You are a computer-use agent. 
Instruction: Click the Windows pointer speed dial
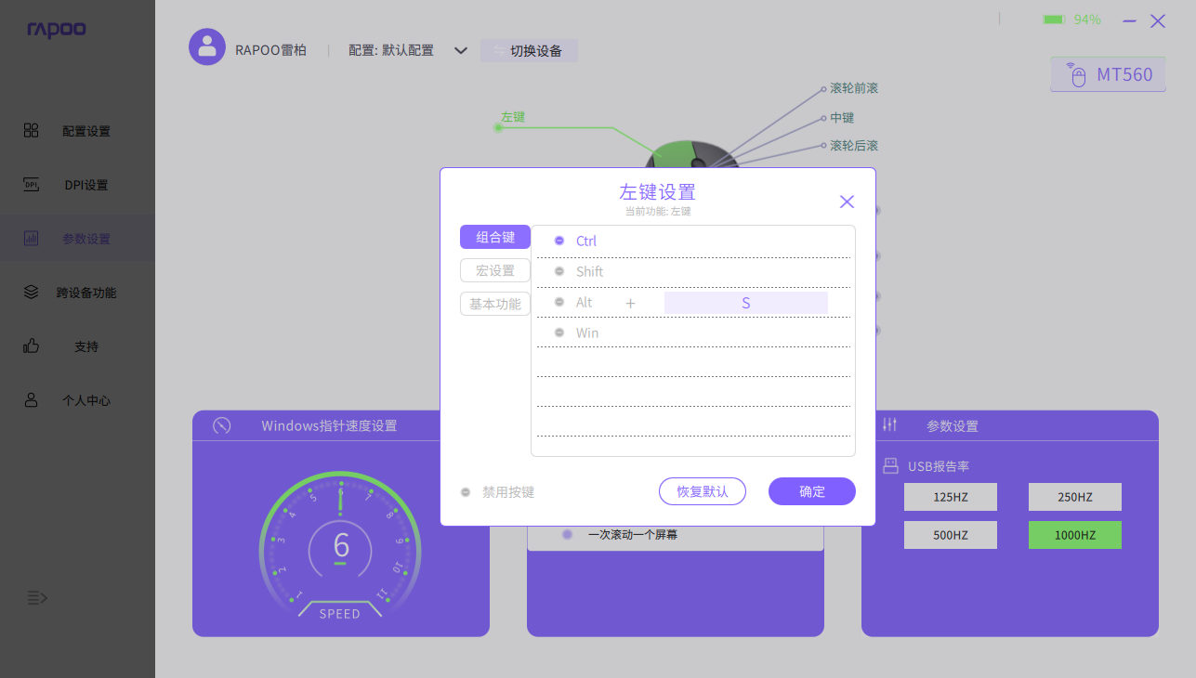[x=340, y=547]
